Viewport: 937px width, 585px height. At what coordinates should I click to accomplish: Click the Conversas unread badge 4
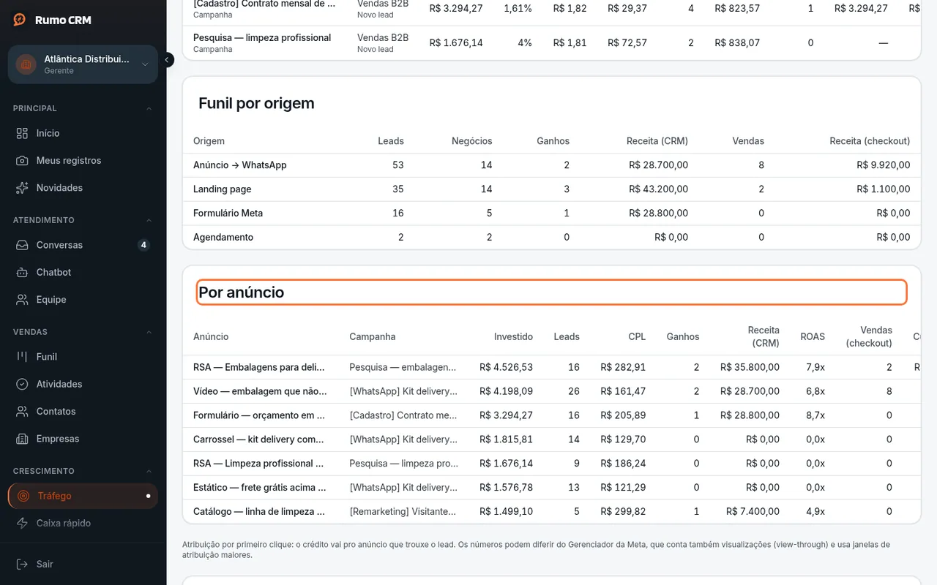tap(143, 245)
